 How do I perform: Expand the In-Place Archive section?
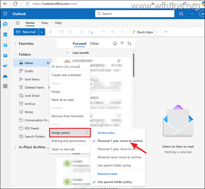pyautogui.click(x=16, y=147)
